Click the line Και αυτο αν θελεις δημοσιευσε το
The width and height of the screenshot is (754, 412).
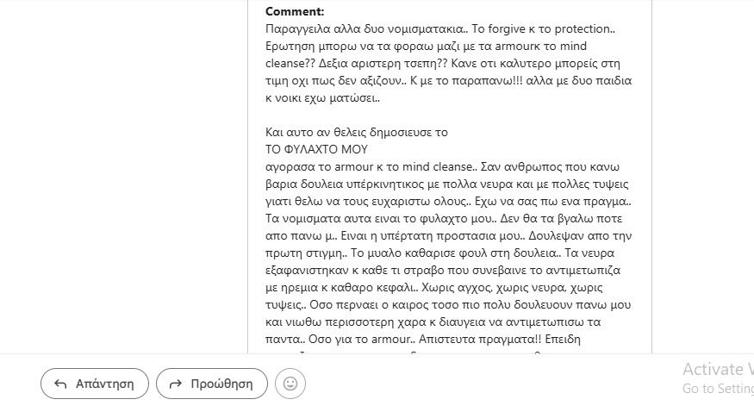point(357,132)
